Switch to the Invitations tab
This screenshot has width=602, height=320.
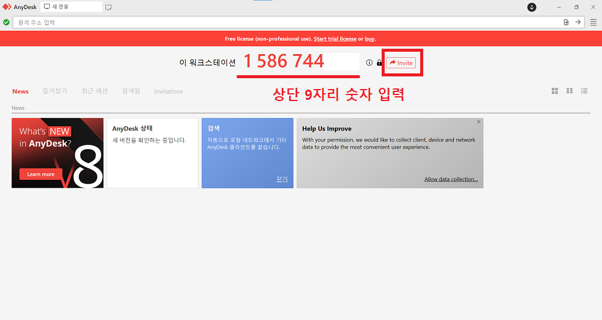tap(168, 91)
